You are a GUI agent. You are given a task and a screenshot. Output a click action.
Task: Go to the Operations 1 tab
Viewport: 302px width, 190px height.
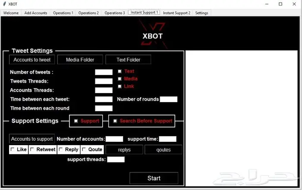(63, 13)
